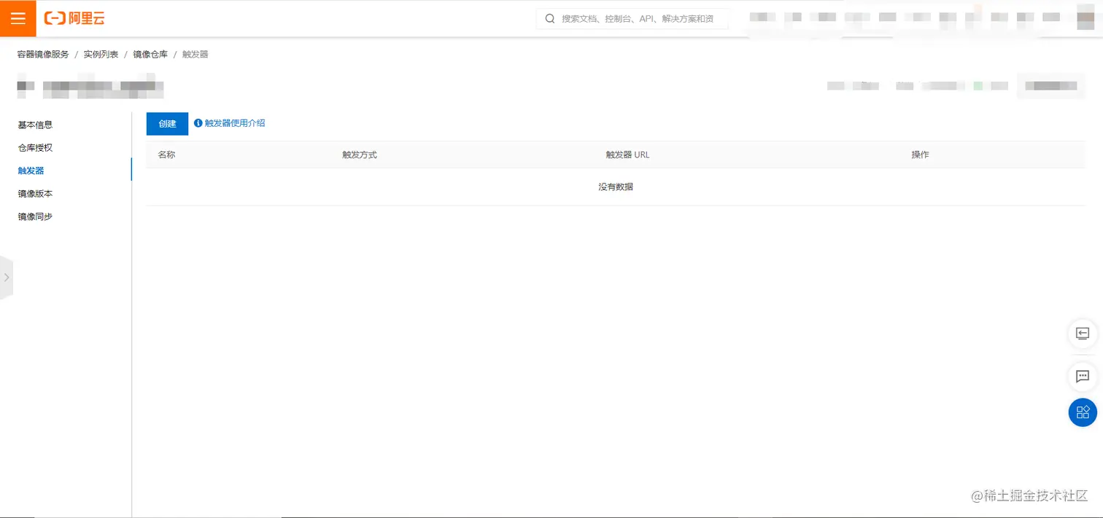Screen dimensions: 1103x518
Task: Click the Alibaba Cloud logo
Action: (74, 18)
